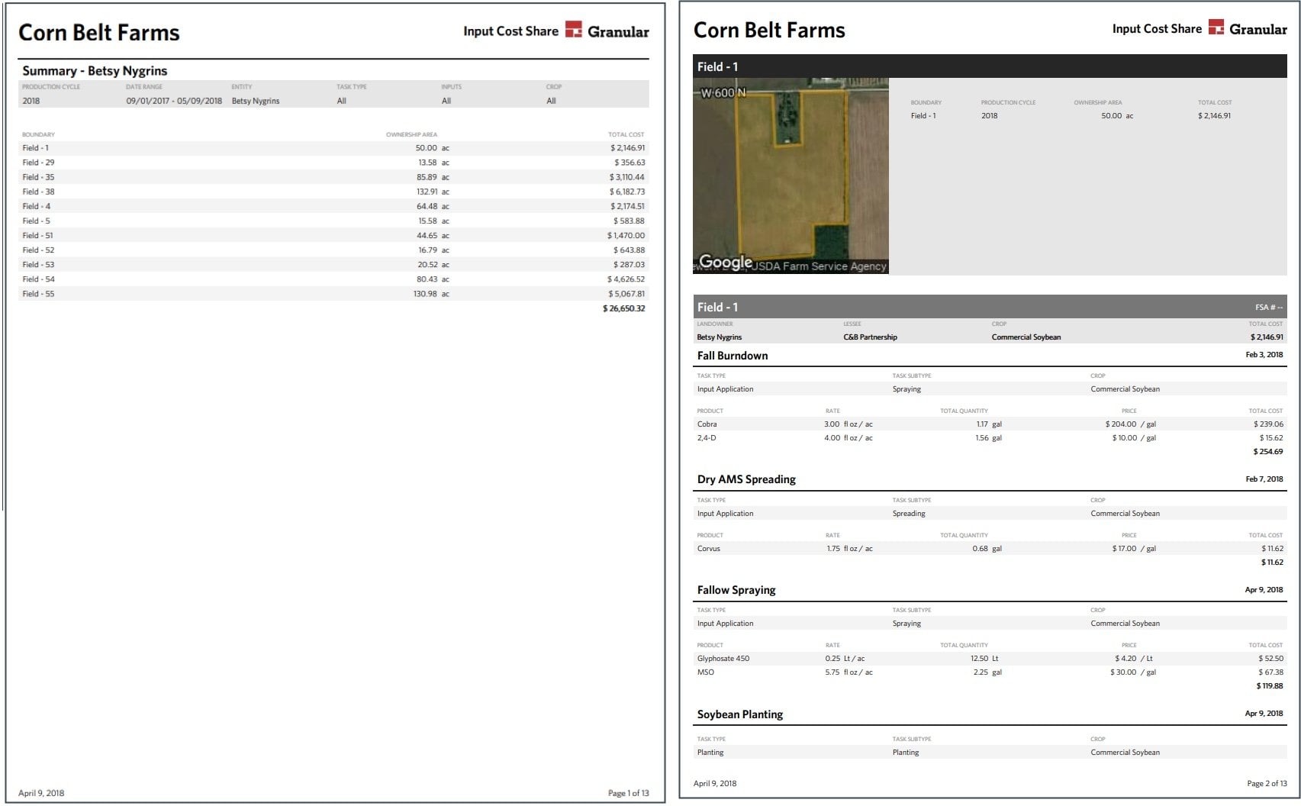Click the gray Field - 1 FSA header bar
This screenshot has width=1301, height=806.
(990, 307)
